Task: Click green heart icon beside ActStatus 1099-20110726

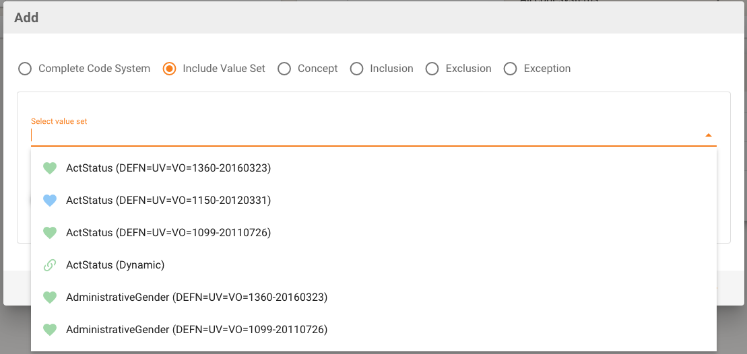Action: click(x=49, y=233)
